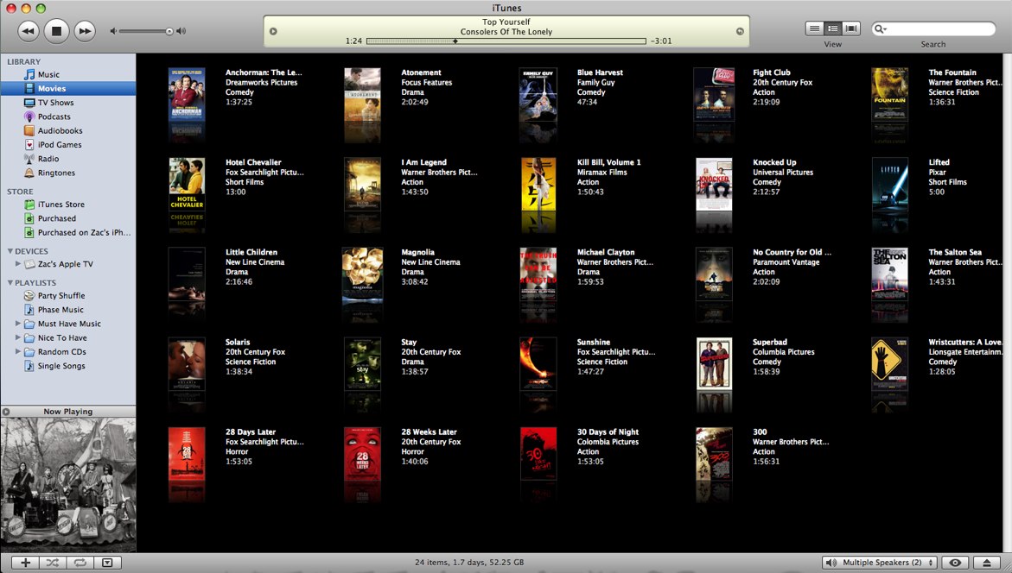Image resolution: width=1012 pixels, height=573 pixels.
Task: Click the playback progress bar
Action: [506, 41]
